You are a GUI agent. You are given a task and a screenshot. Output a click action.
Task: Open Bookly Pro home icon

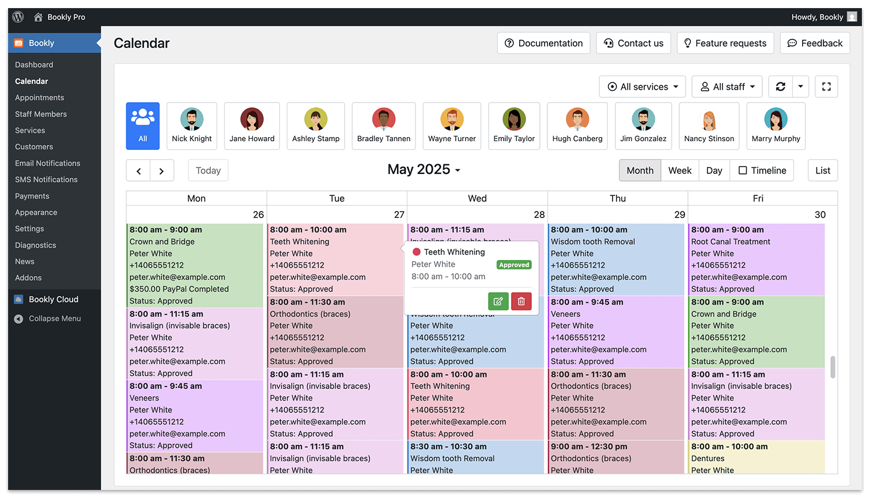coord(38,17)
